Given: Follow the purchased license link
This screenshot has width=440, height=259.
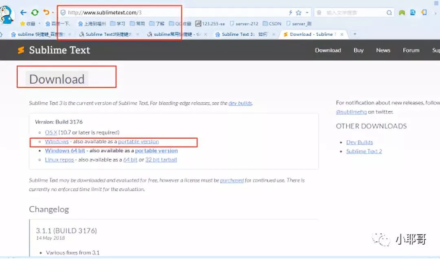Looking at the screenshot, I should pyautogui.click(x=232, y=180).
